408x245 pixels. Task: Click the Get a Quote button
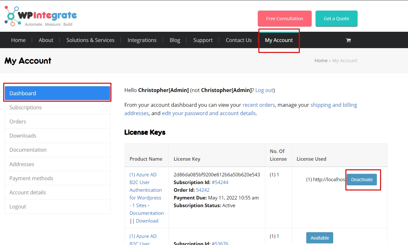(336, 19)
